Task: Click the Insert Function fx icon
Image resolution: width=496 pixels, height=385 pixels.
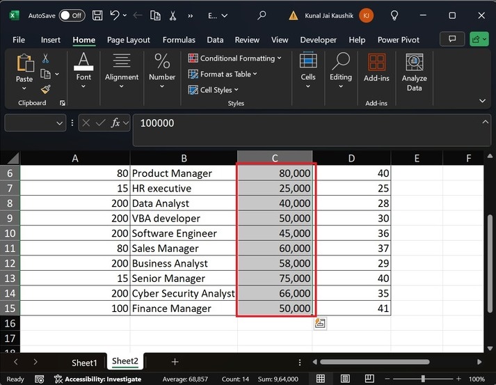Action: pos(116,123)
